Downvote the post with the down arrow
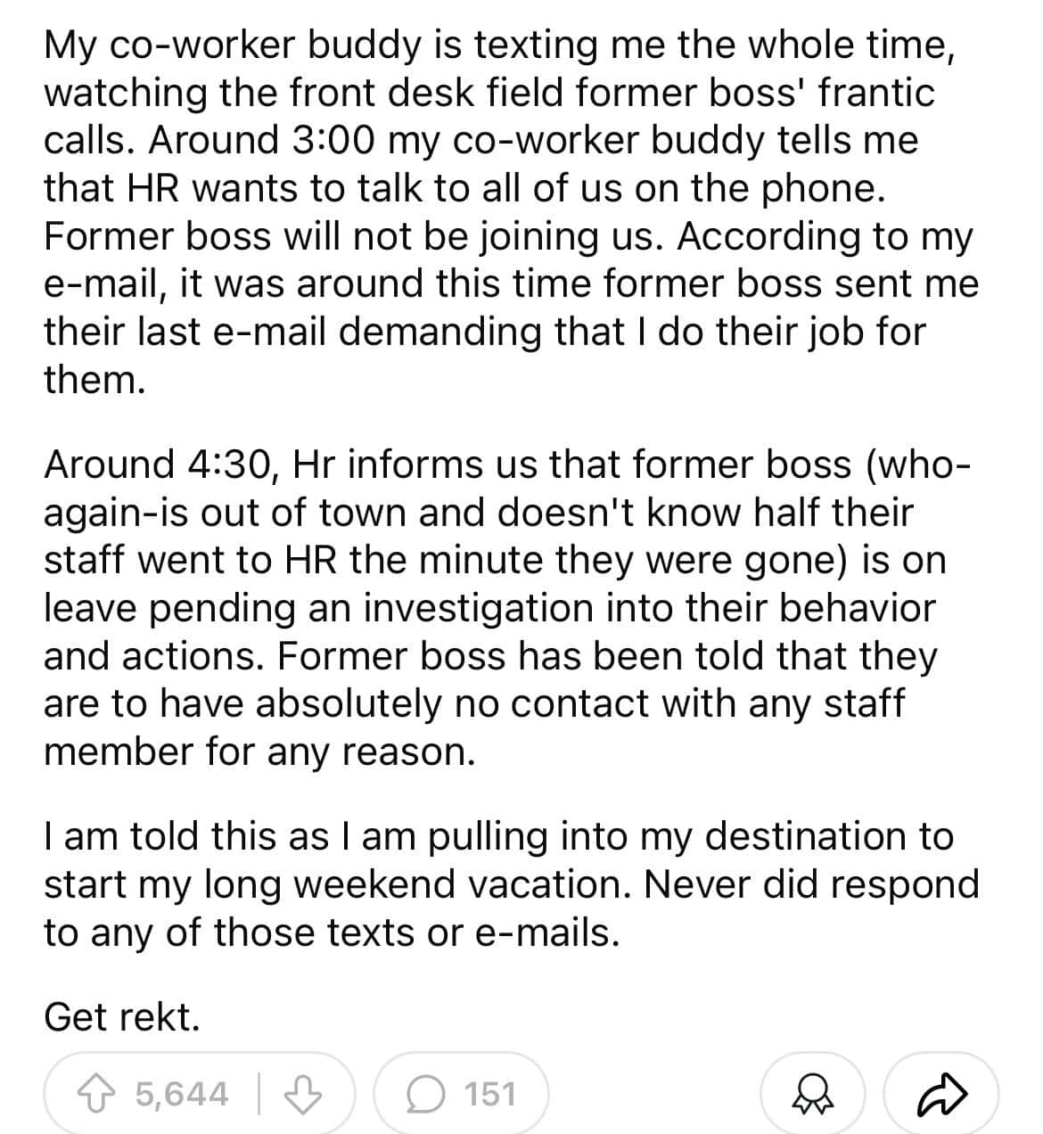Image resolution: width=1043 pixels, height=1134 pixels. click(305, 1094)
